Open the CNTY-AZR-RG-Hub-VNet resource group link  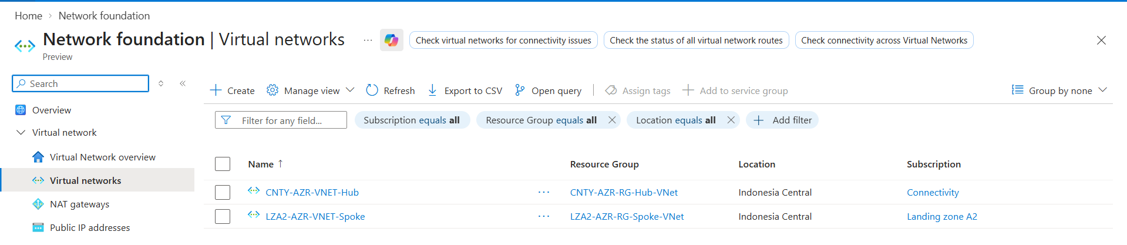pos(624,193)
